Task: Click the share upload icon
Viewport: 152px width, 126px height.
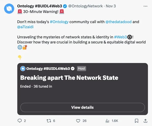Action: 145,121
